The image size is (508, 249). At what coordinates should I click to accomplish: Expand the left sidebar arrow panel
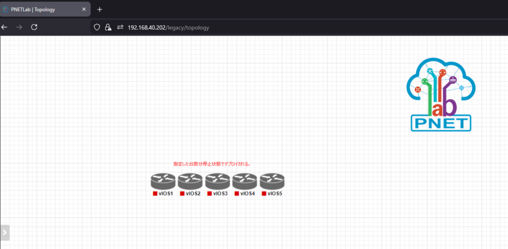click(x=5, y=232)
